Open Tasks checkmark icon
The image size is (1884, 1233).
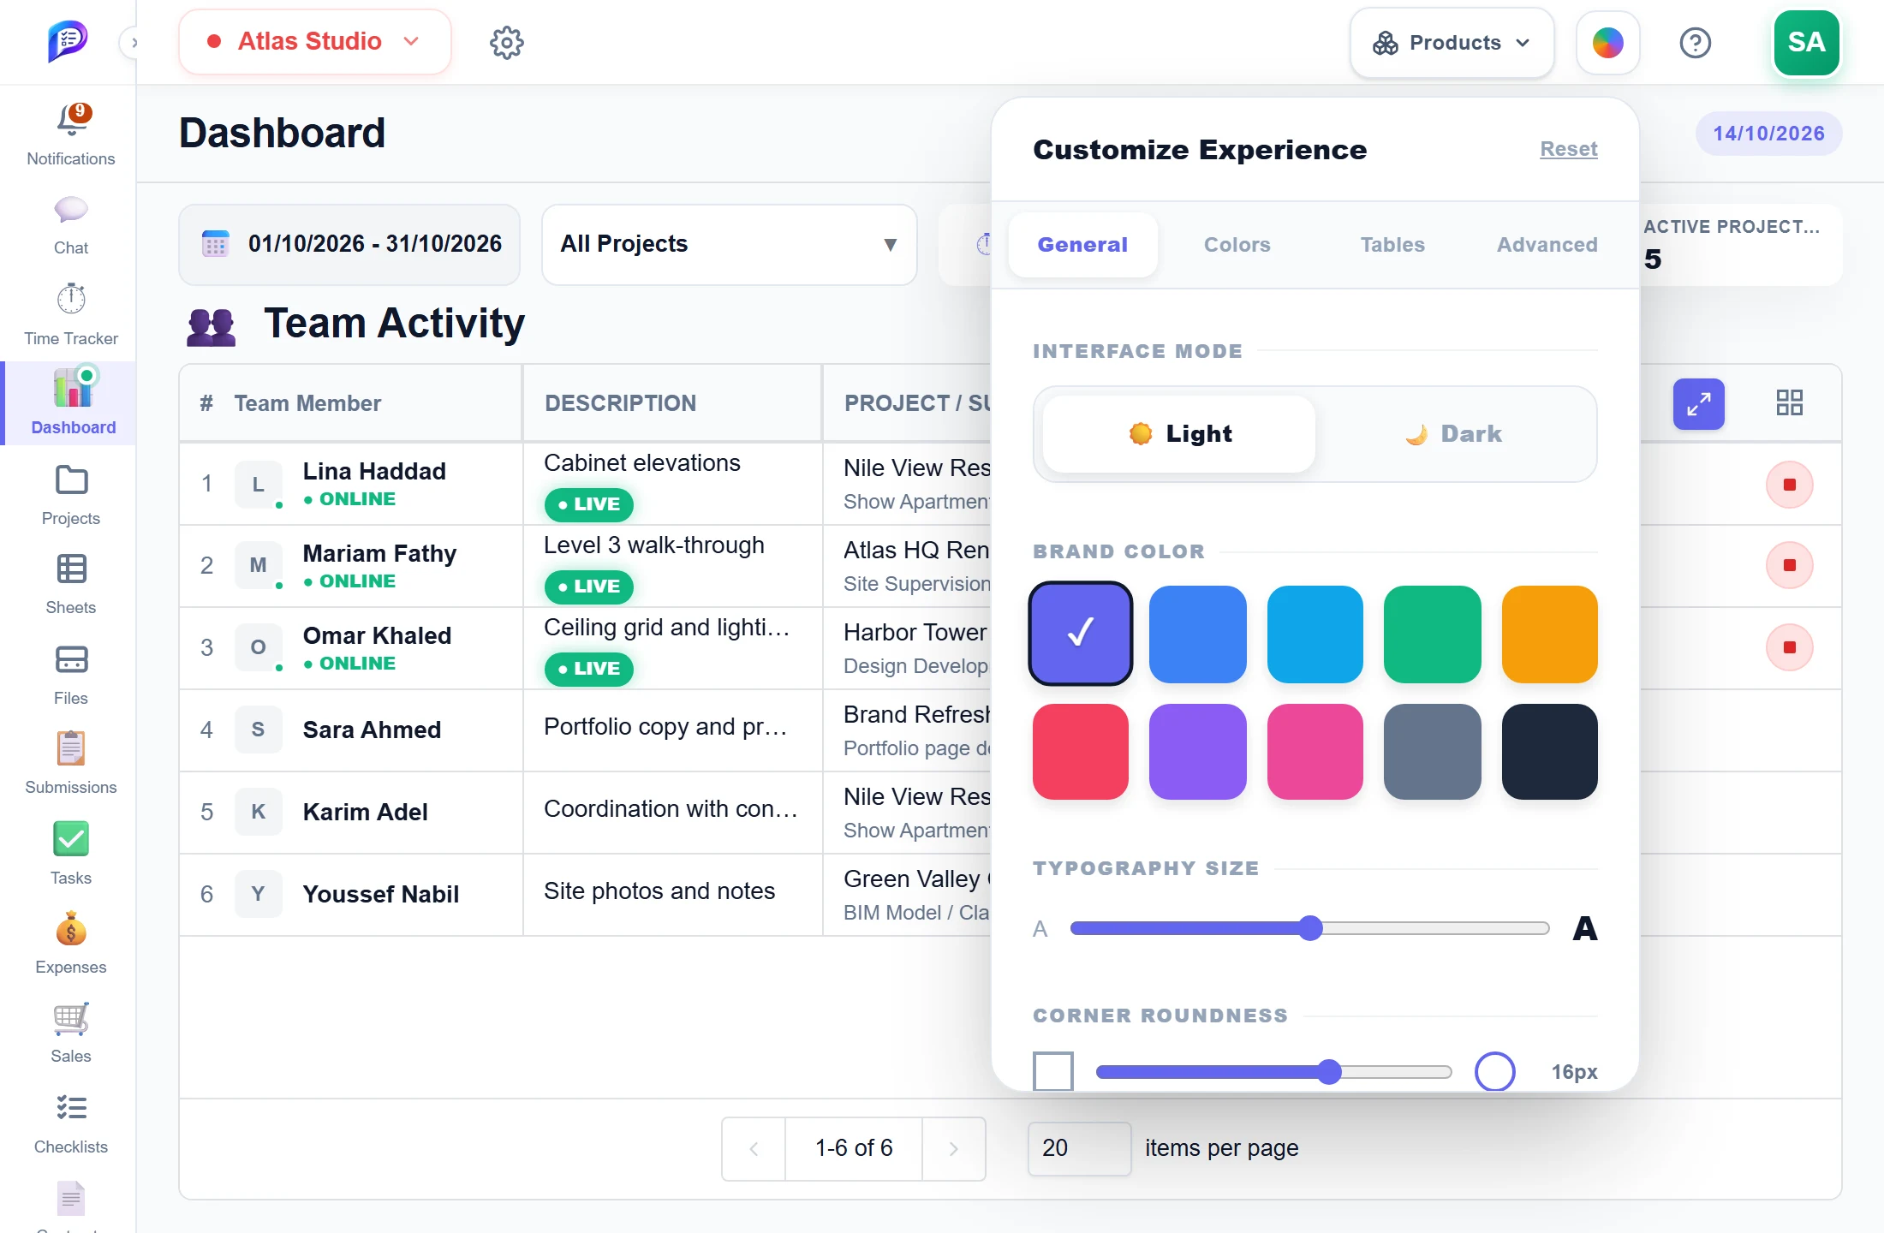(71, 839)
